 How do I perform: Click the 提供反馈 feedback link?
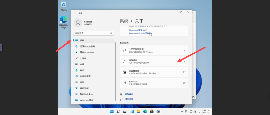click(x=129, y=99)
